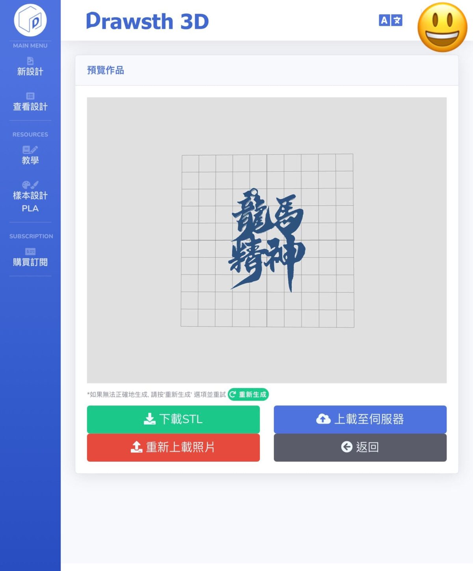473x571 pixels.
Task: Click the 教學 tutorial pencil icon
Action: [x=30, y=150]
